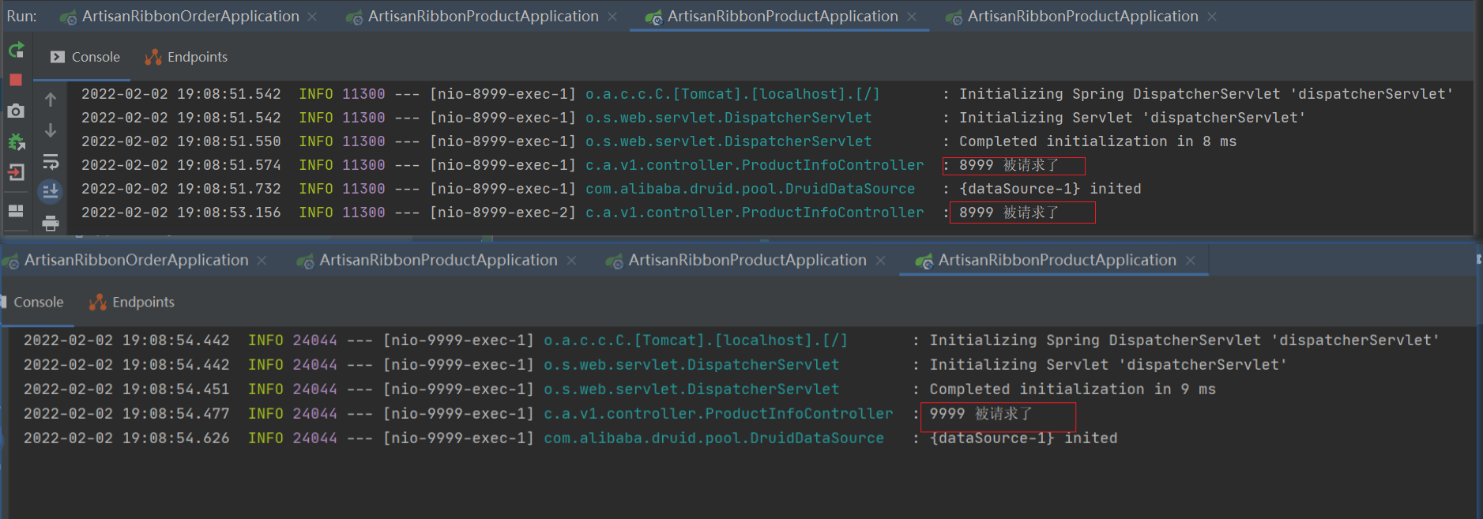Screen dimensions: 1483x519
Task: Click the '9999 被请求了' log message
Action: point(981,413)
